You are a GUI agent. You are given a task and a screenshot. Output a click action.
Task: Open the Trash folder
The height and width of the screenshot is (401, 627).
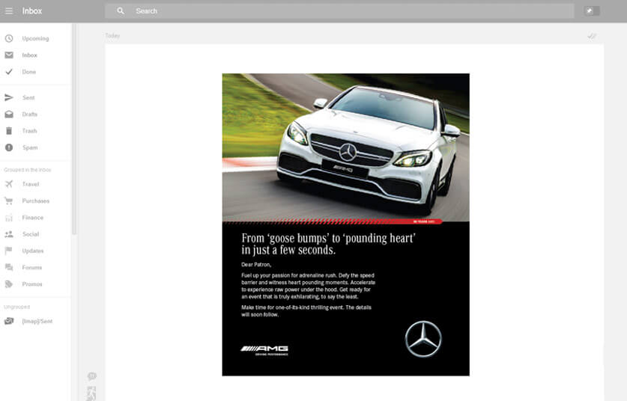pyautogui.click(x=30, y=131)
